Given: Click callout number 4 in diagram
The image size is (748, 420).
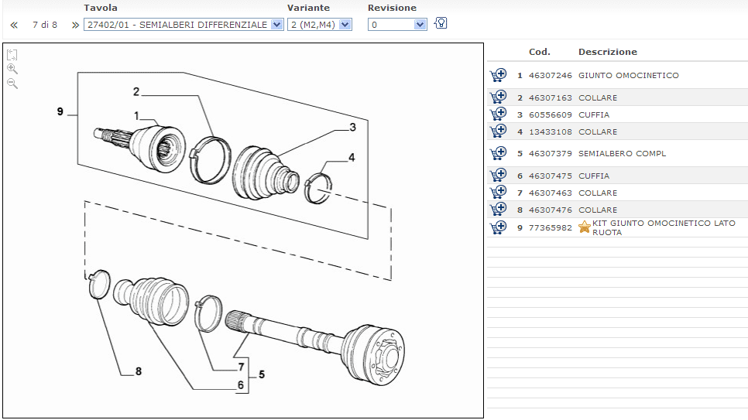Looking at the screenshot, I should [352, 158].
